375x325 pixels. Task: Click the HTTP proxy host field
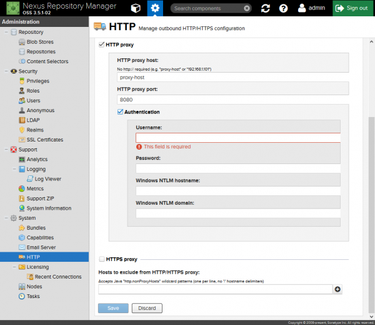[233, 77]
